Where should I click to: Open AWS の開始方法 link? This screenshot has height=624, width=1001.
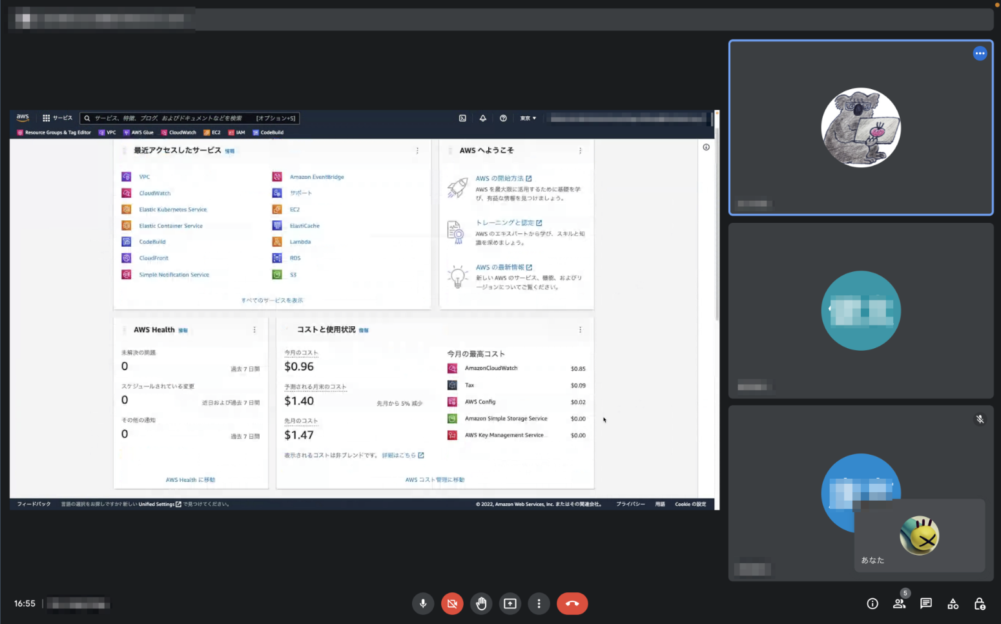coord(504,178)
